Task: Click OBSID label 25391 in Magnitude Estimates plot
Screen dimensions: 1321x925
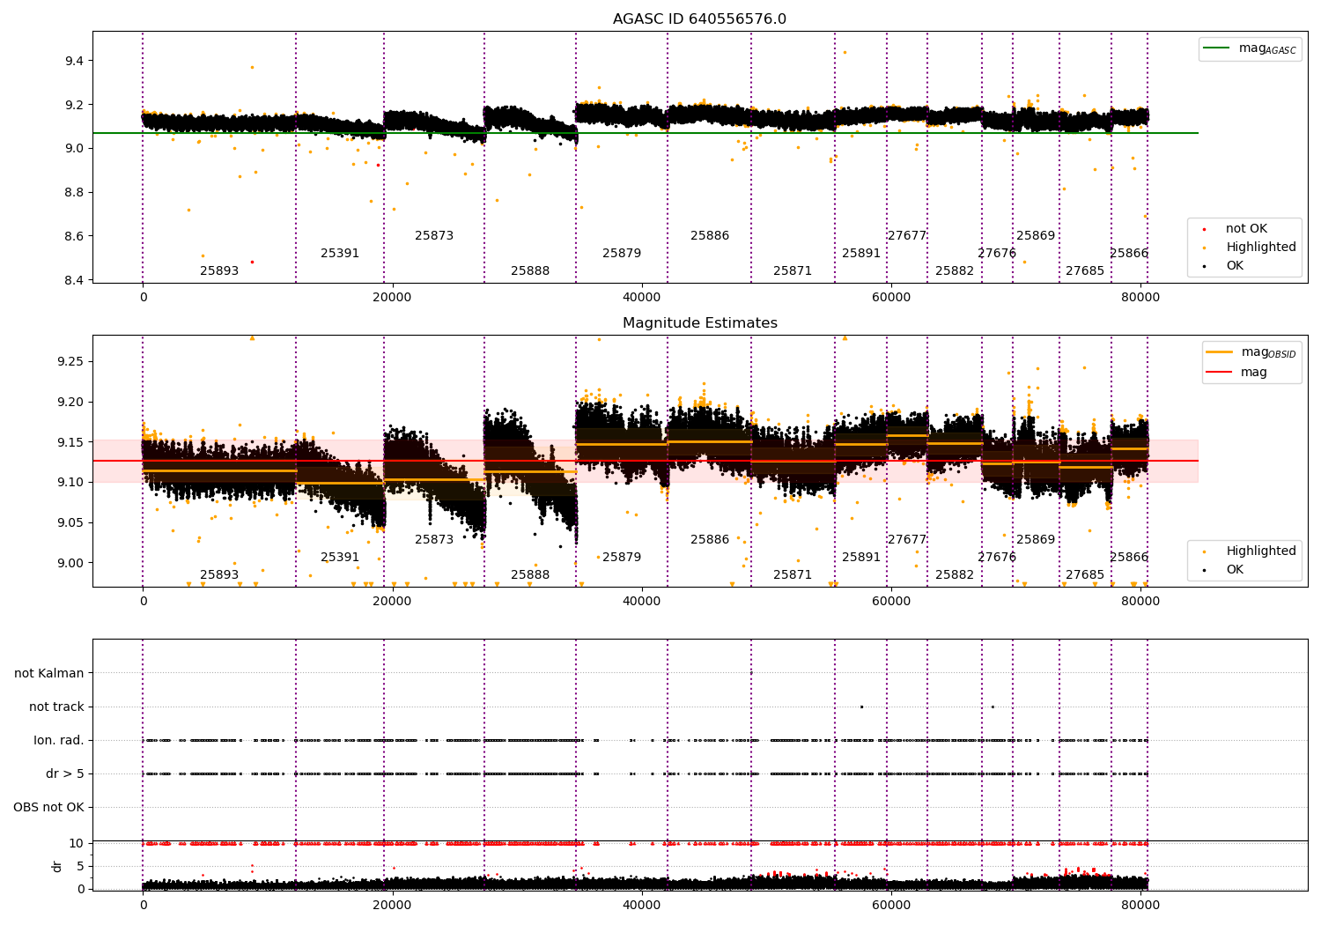Action: [x=340, y=558]
